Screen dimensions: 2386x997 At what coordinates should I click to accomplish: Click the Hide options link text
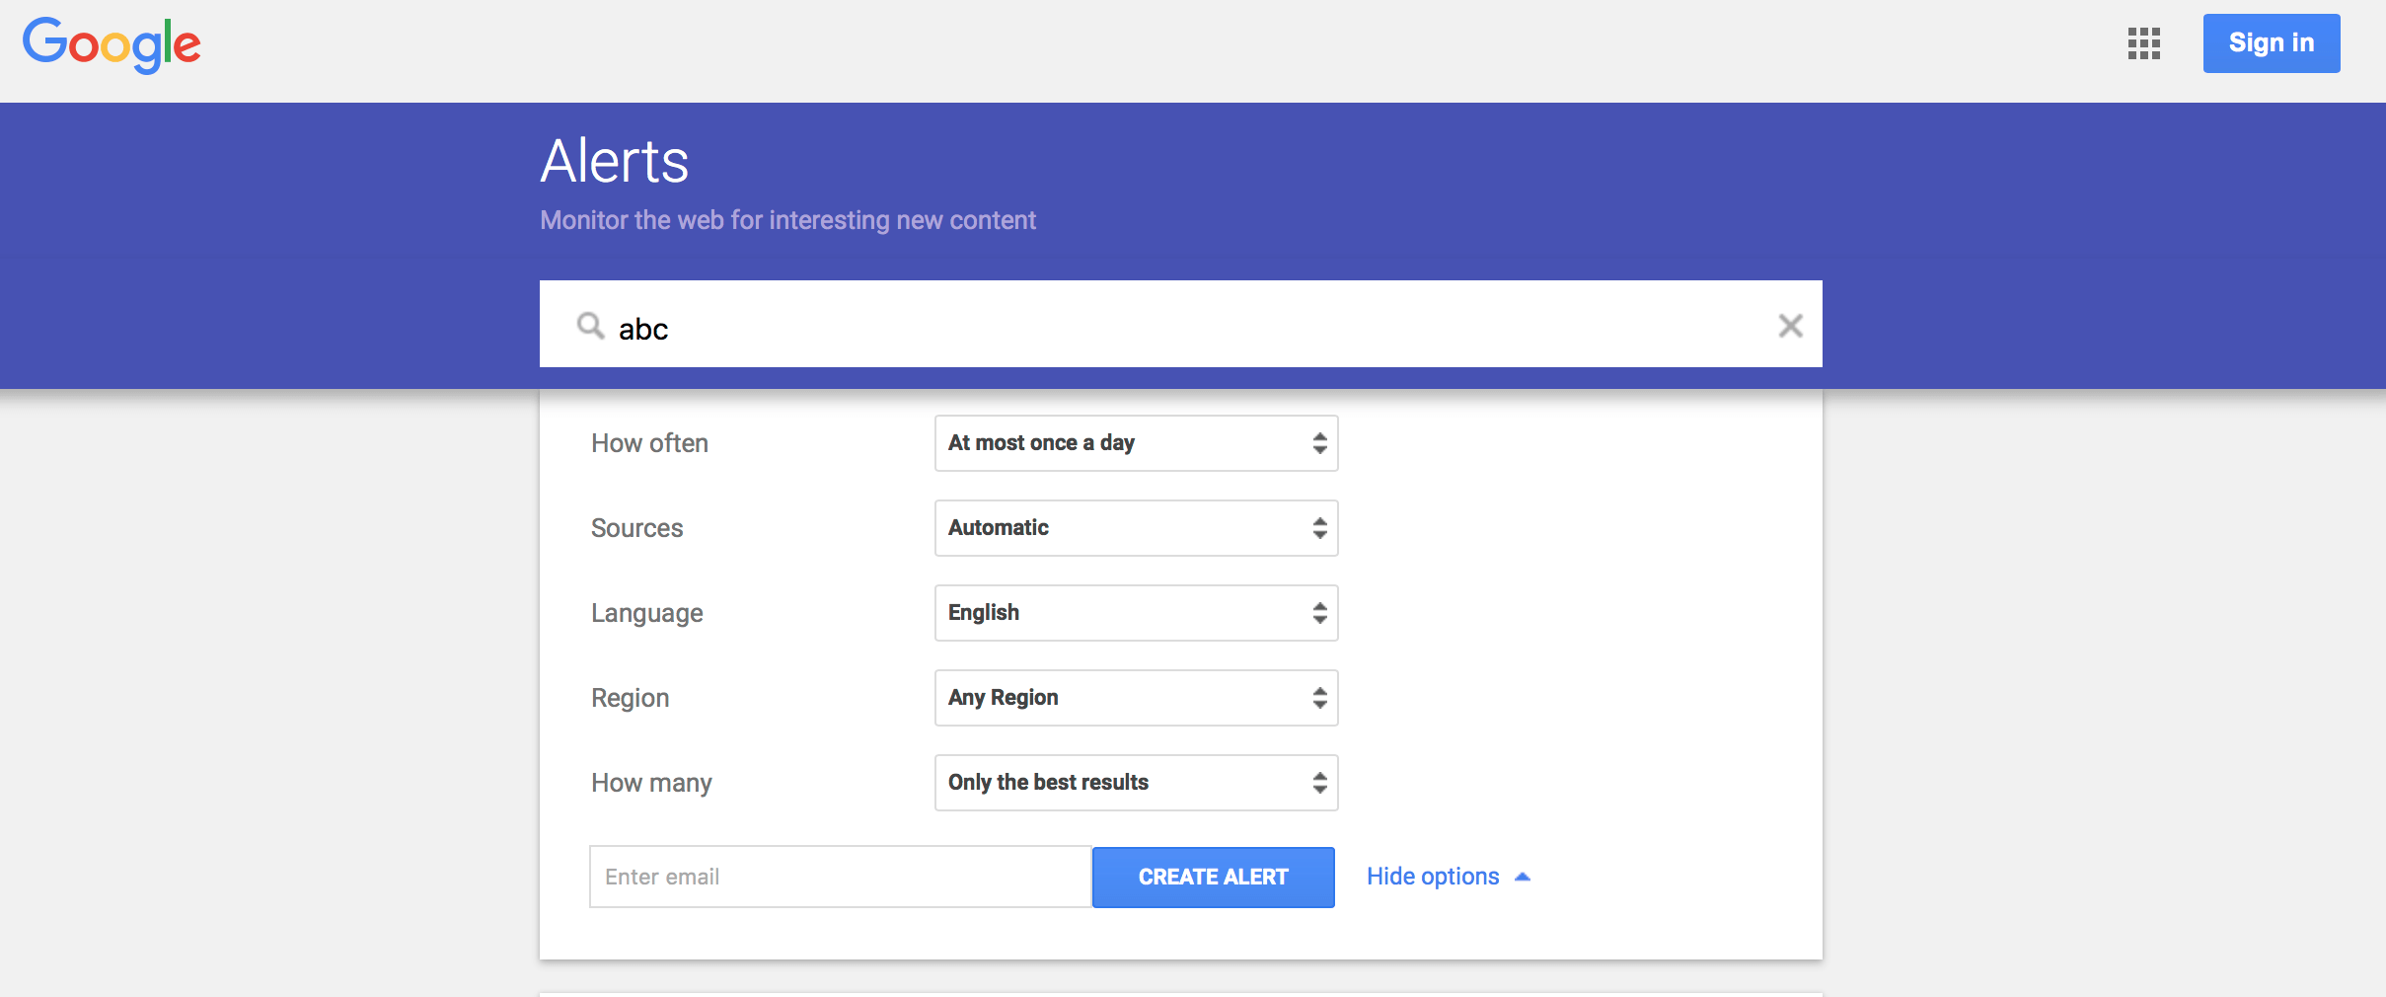pyautogui.click(x=1432, y=877)
